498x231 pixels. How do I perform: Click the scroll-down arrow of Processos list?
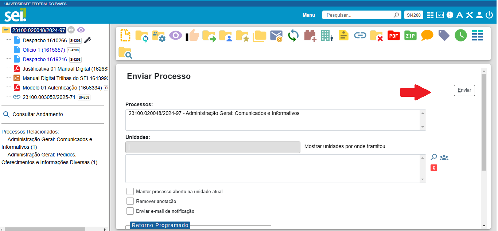click(423, 127)
